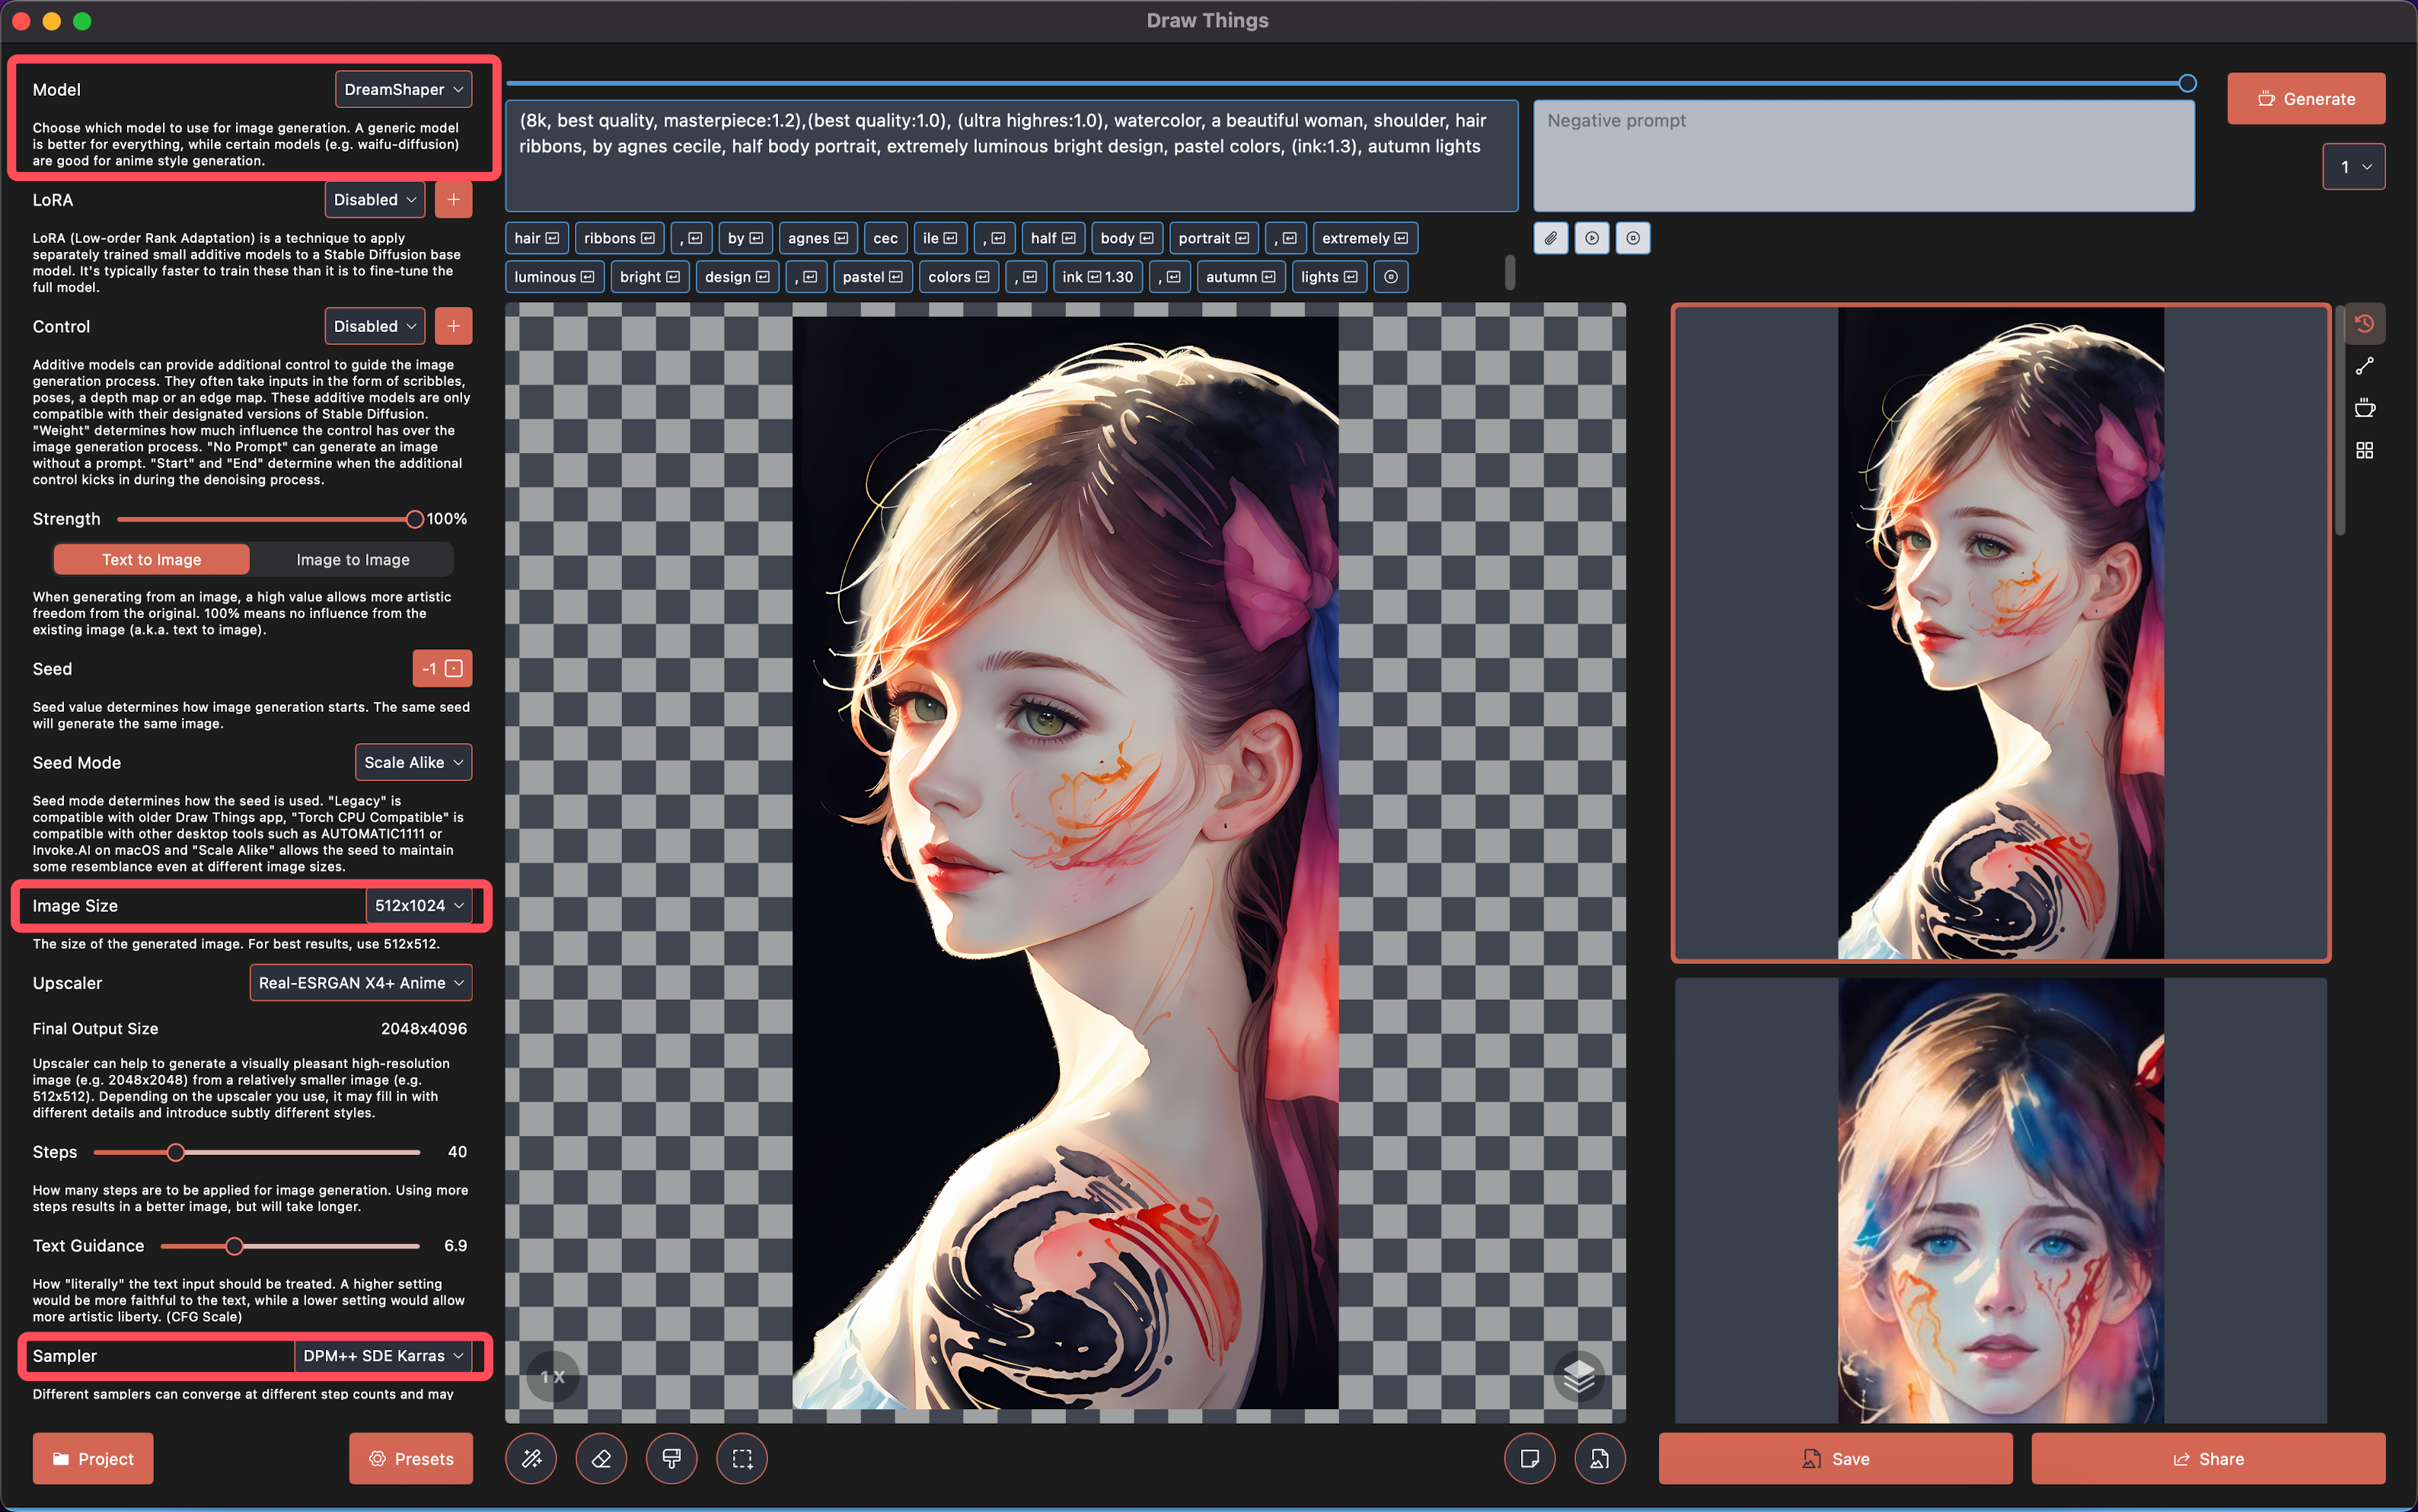Open the layers stack icon on canvas
2418x1512 pixels.
1578,1377
